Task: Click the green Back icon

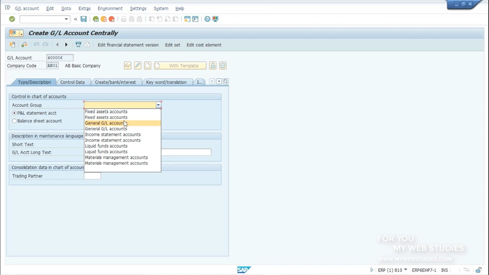Action: pyautogui.click(x=96, y=19)
